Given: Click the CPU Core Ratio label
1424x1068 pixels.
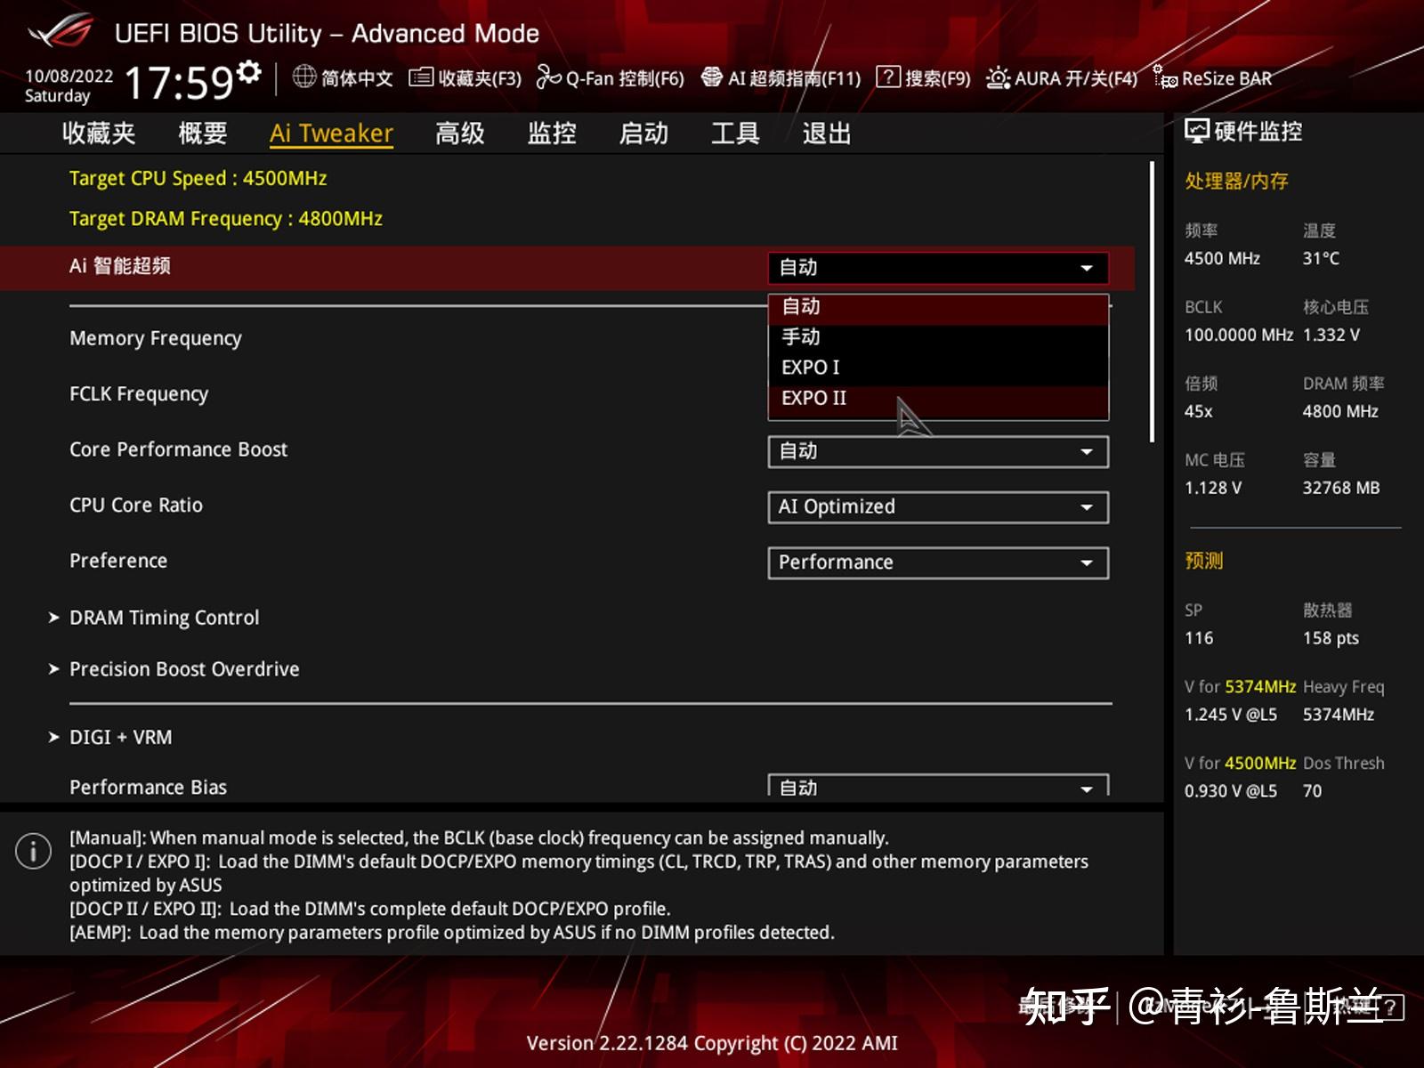Looking at the screenshot, I should tap(136, 506).
